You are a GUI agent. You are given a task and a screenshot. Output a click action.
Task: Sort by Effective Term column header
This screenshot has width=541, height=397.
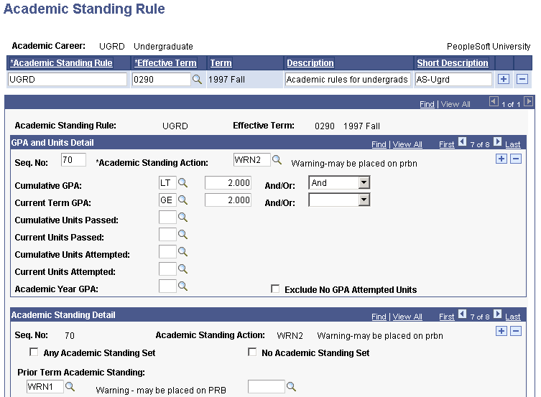pos(165,63)
